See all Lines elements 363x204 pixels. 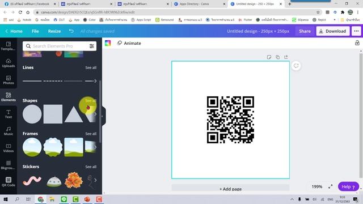click(x=91, y=67)
